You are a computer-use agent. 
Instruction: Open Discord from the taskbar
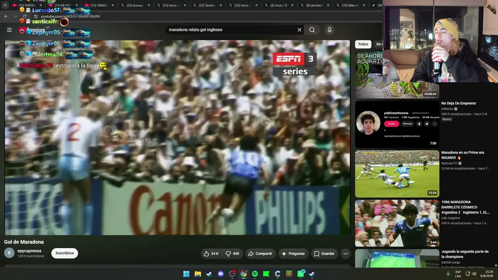click(x=221, y=274)
